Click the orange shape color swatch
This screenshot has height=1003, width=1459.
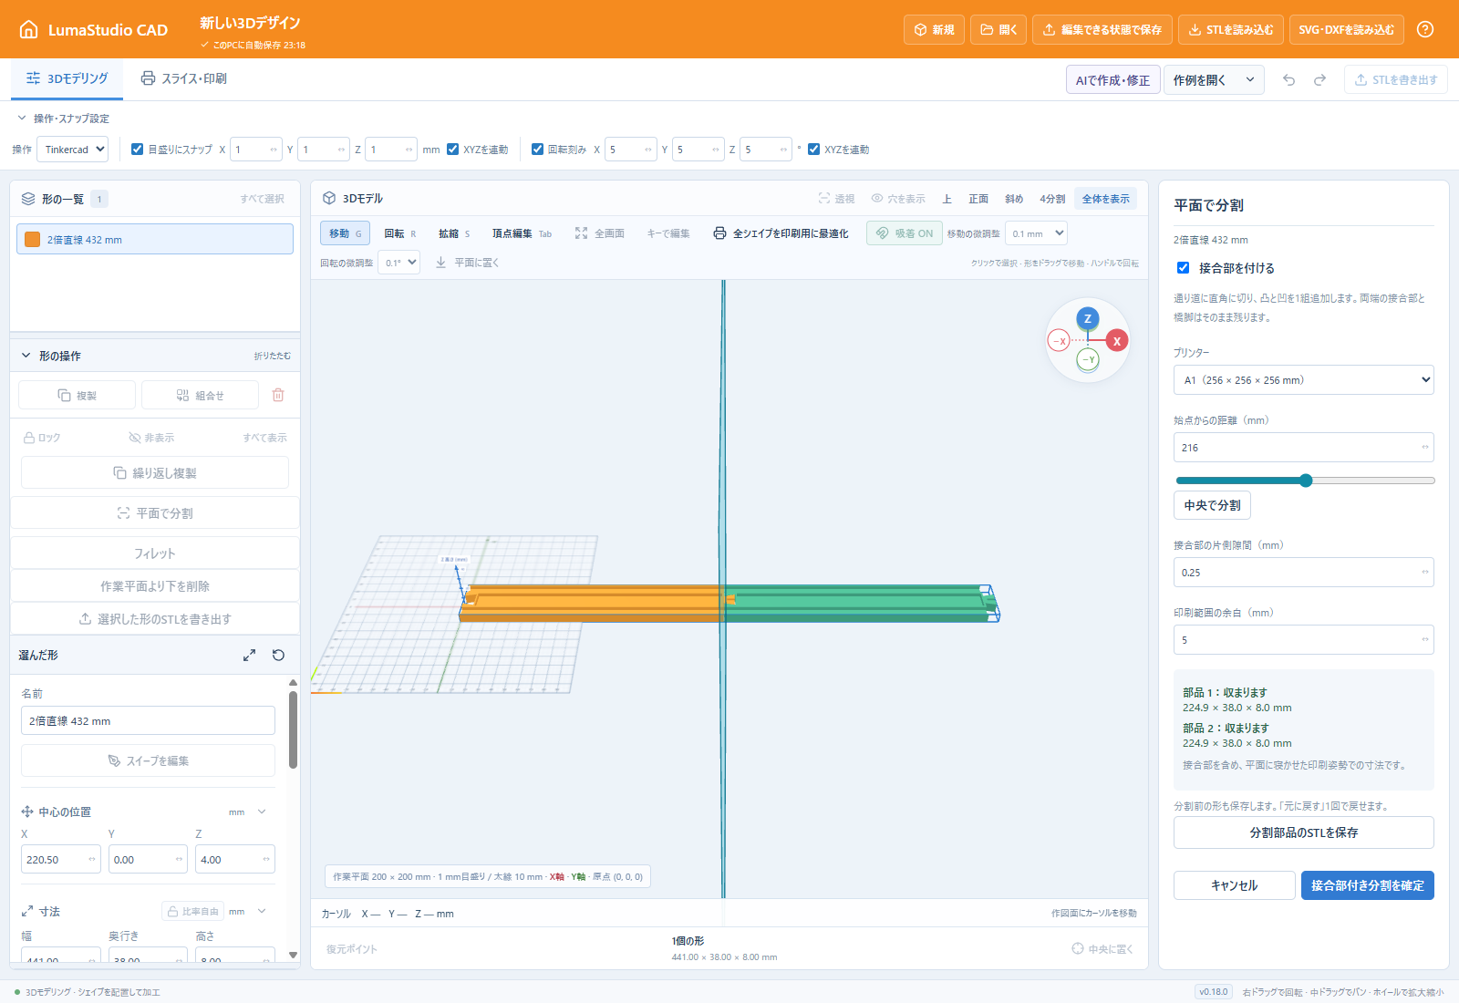coord(33,239)
